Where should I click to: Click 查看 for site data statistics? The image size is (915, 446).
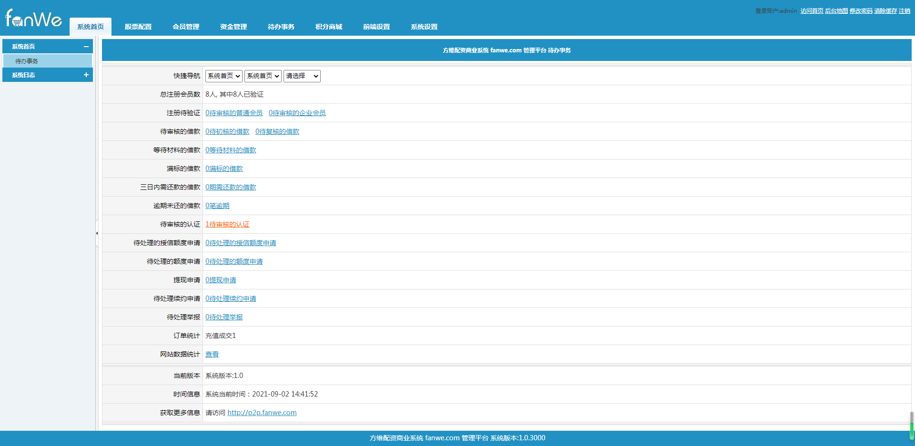(x=212, y=354)
